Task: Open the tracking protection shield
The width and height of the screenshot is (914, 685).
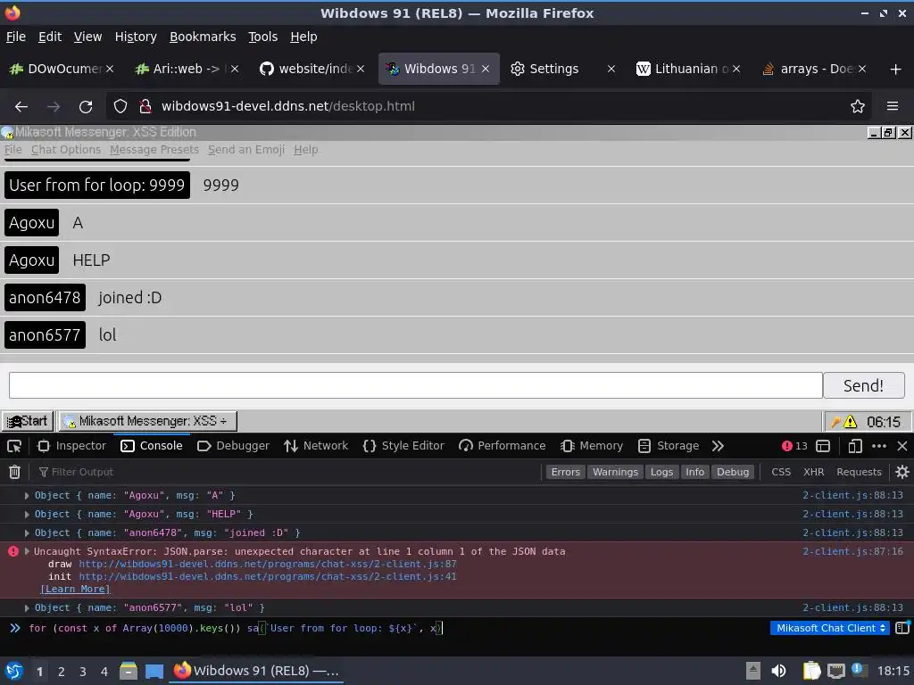Action: point(120,106)
